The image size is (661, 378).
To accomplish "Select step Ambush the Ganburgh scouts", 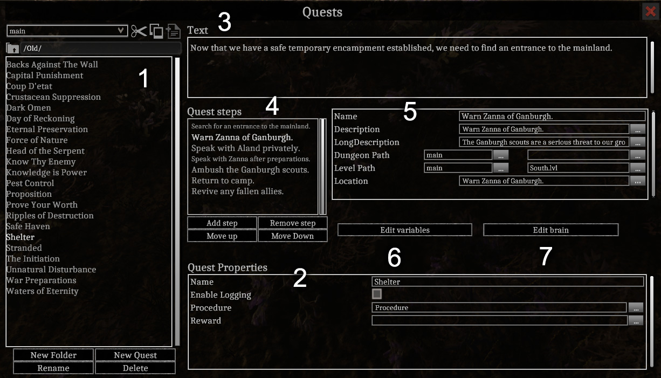I will point(250,170).
